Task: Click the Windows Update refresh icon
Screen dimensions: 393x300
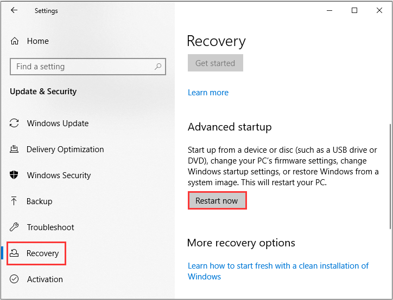Action: [15, 123]
